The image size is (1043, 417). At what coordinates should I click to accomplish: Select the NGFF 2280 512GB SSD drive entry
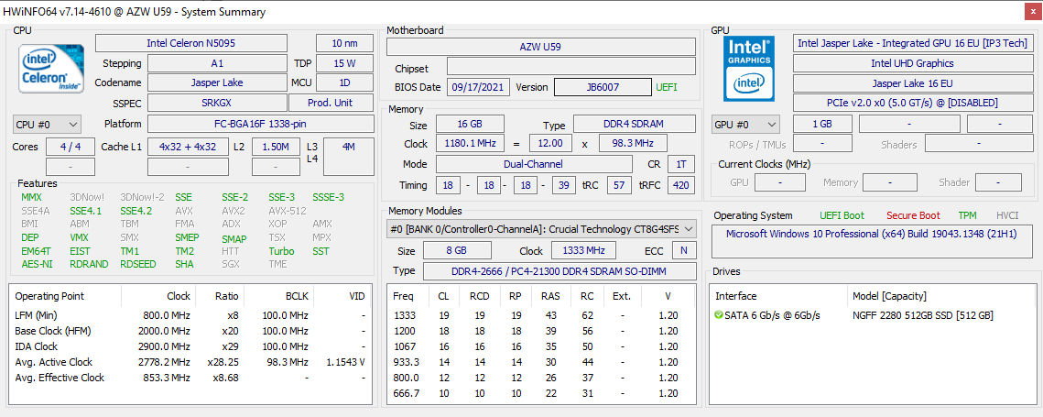tap(923, 315)
